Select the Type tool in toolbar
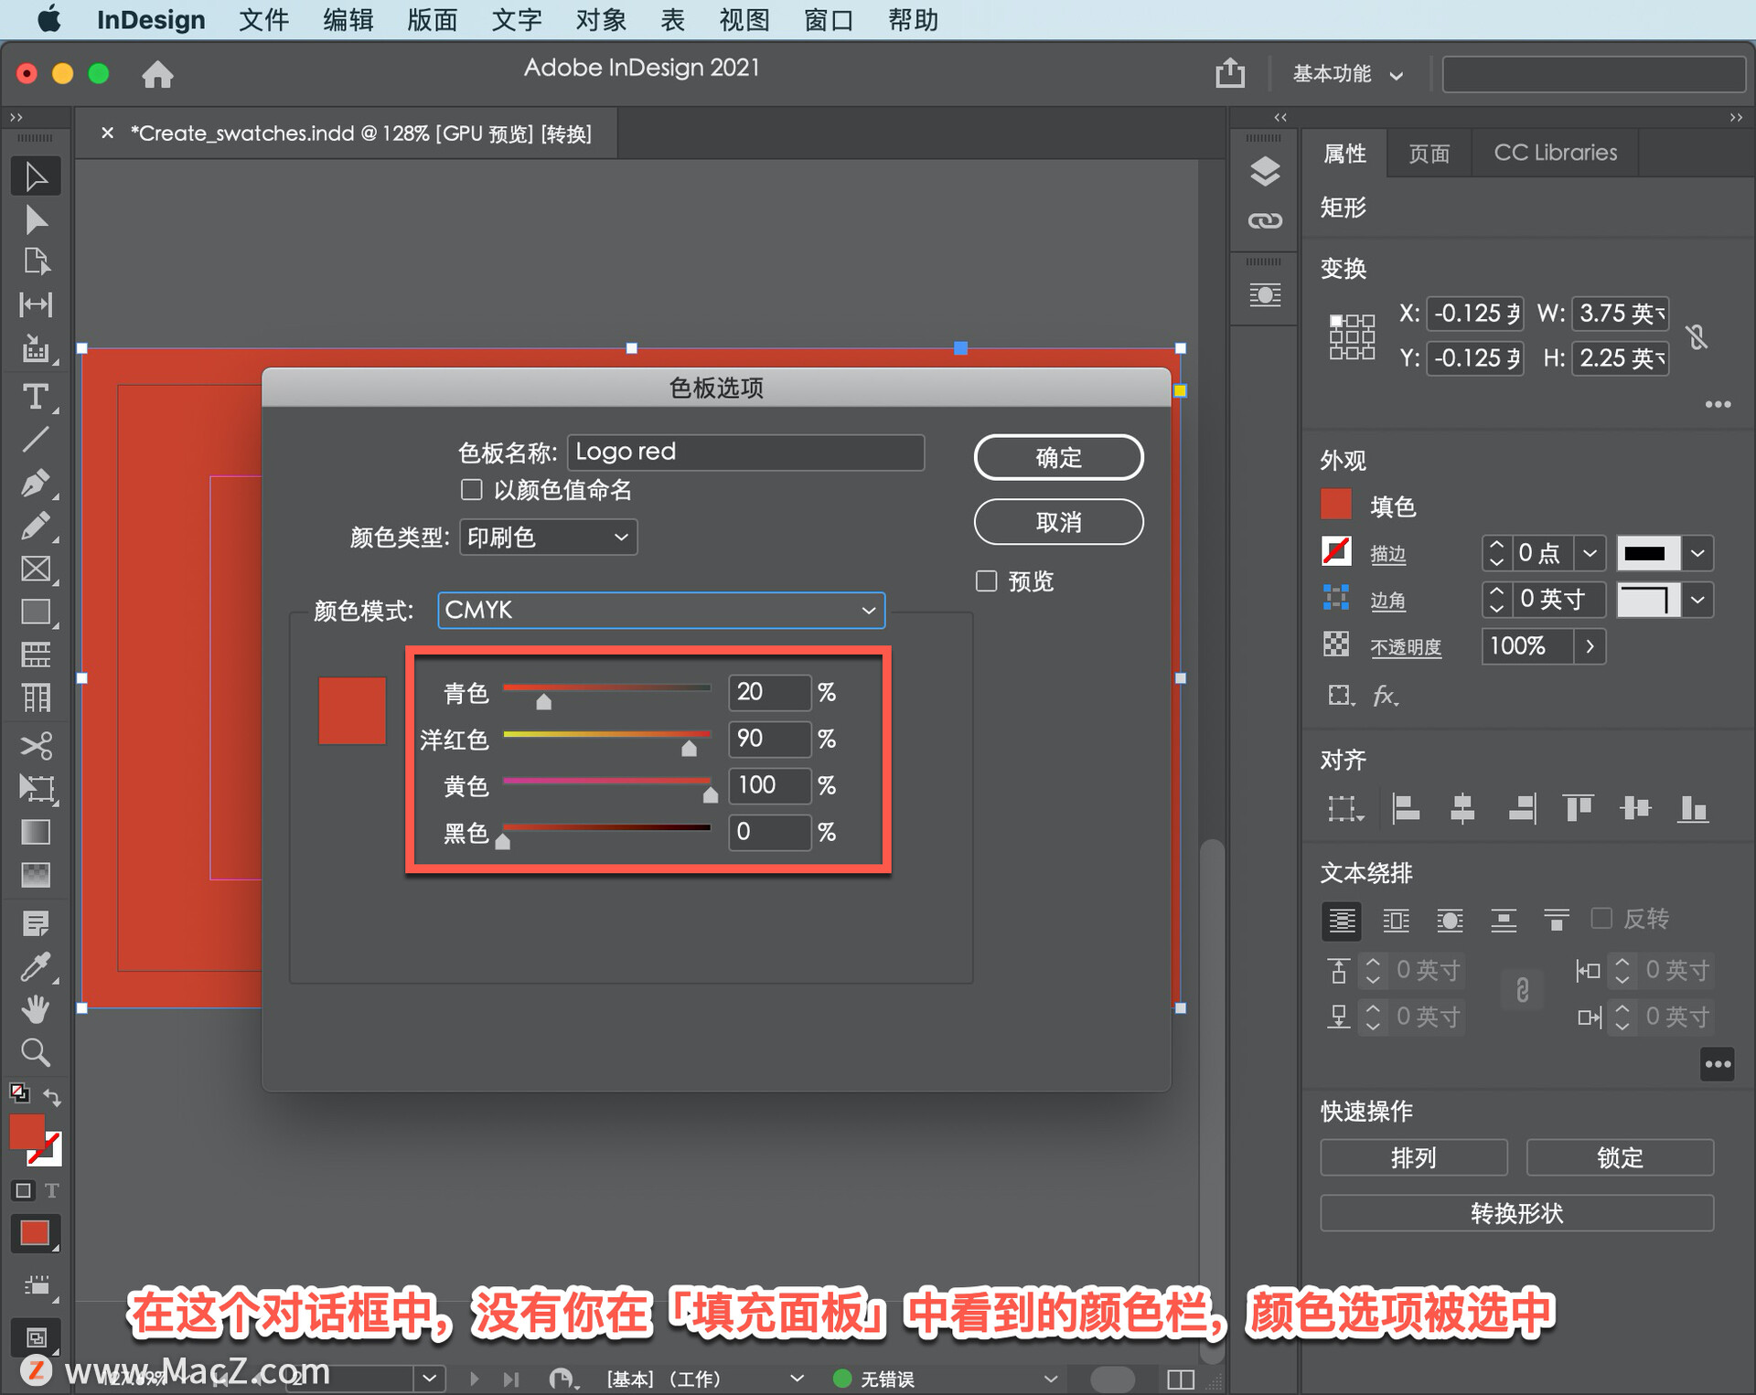This screenshot has height=1395, width=1756. pos(35,397)
